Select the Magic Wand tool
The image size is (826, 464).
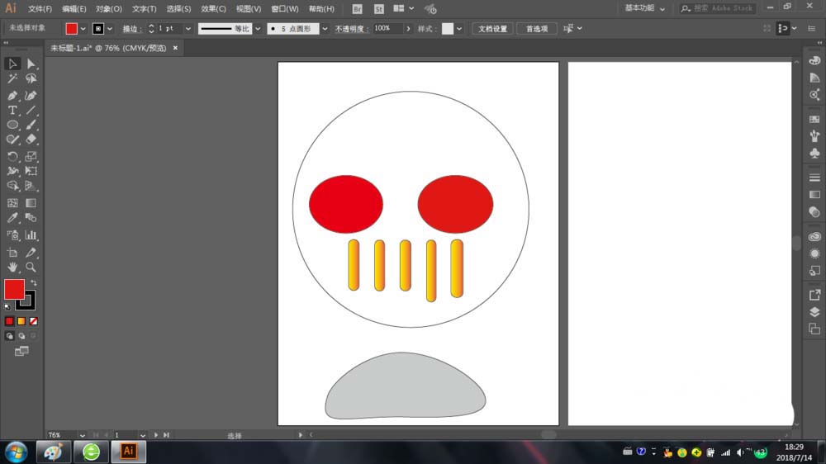[12, 79]
